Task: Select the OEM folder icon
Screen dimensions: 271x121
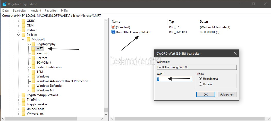Action: [x=23, y=25]
